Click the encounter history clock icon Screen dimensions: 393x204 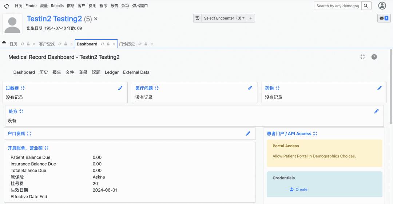click(198, 18)
